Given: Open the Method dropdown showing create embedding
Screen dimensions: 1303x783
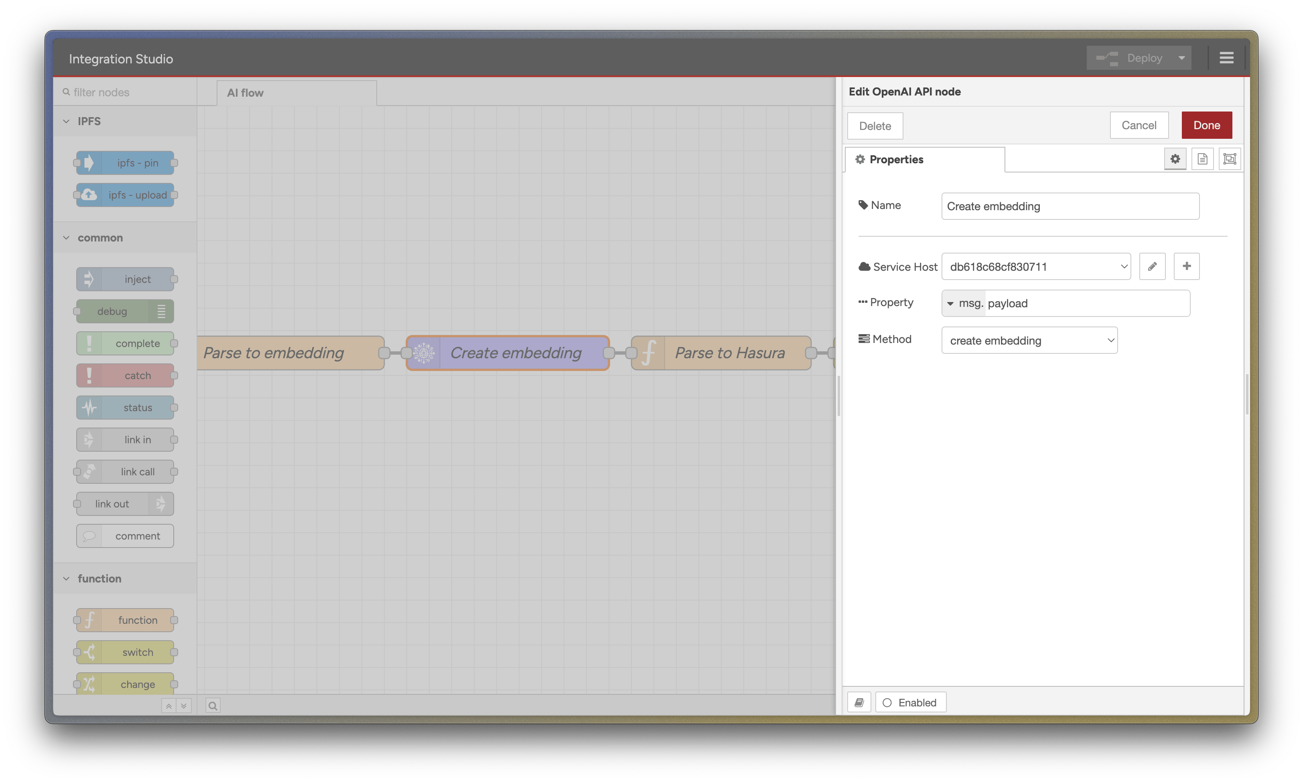Looking at the screenshot, I should pos(1029,340).
